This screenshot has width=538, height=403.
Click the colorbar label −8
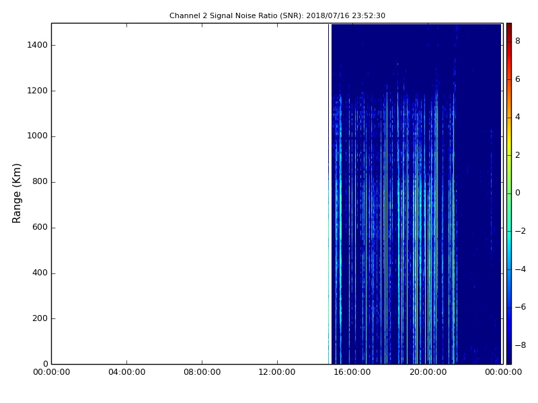click(521, 345)
